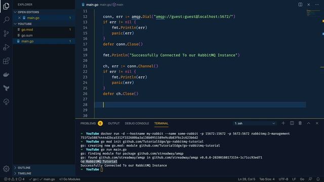Select the Go language mode
Viewport: 324px width, 182px height.
[x=302, y=179]
